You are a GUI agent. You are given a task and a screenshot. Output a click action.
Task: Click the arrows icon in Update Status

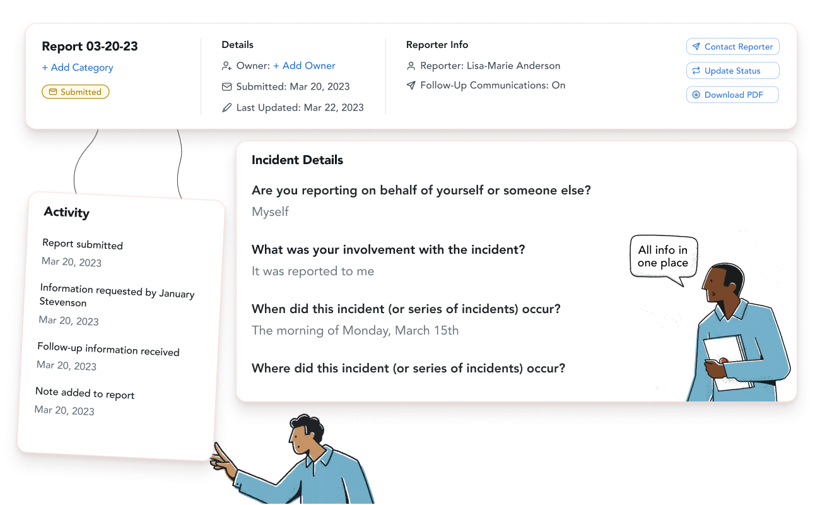point(696,71)
